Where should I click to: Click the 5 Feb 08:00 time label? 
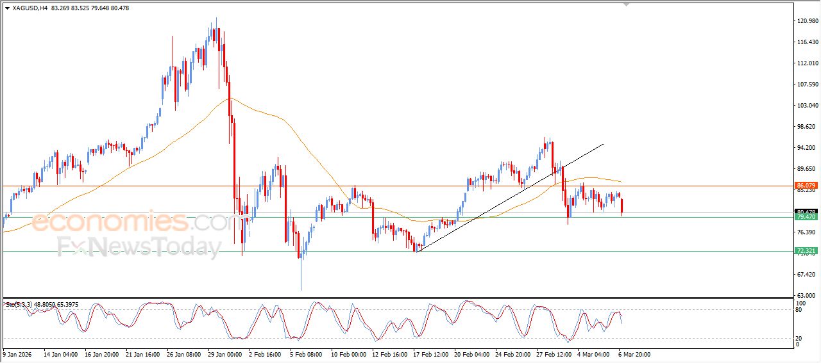tap(307, 353)
